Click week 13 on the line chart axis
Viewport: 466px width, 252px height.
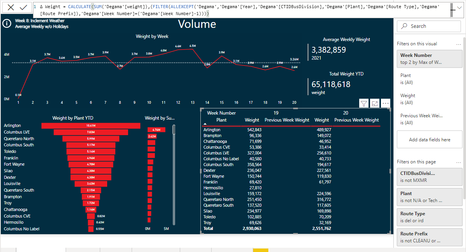click(x=193, y=103)
